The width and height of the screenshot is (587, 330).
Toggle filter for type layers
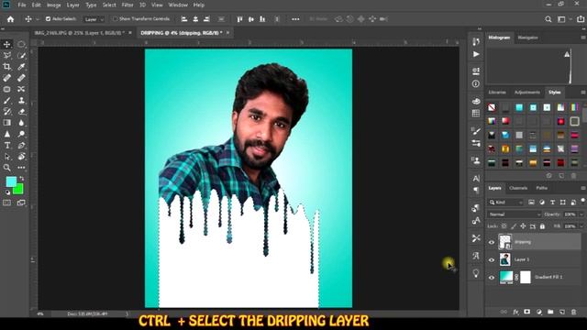pyautogui.click(x=552, y=203)
